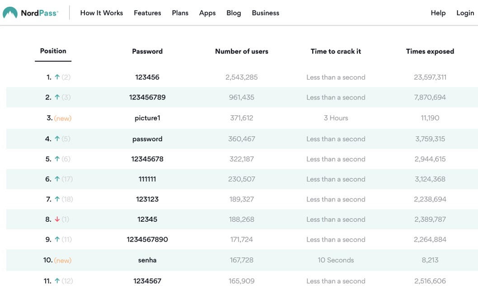Click the NordPass brand name
This screenshot has width=478, height=300.
tap(39, 13)
